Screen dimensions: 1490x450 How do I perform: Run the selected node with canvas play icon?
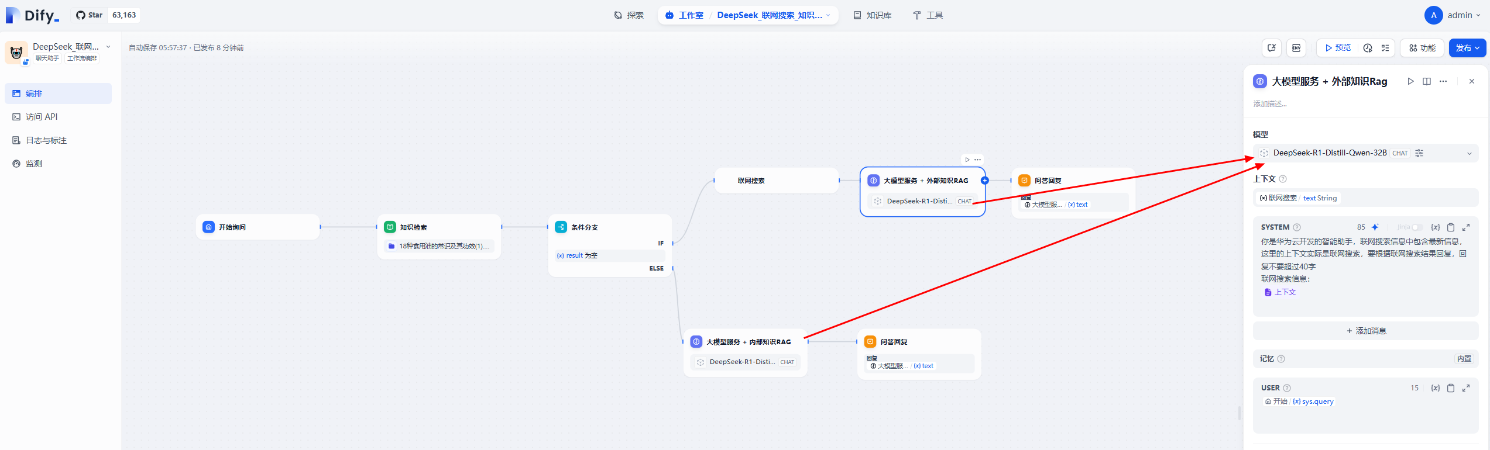point(967,160)
